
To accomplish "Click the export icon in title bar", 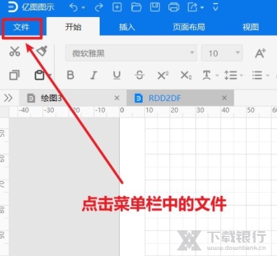I will point(193,7).
